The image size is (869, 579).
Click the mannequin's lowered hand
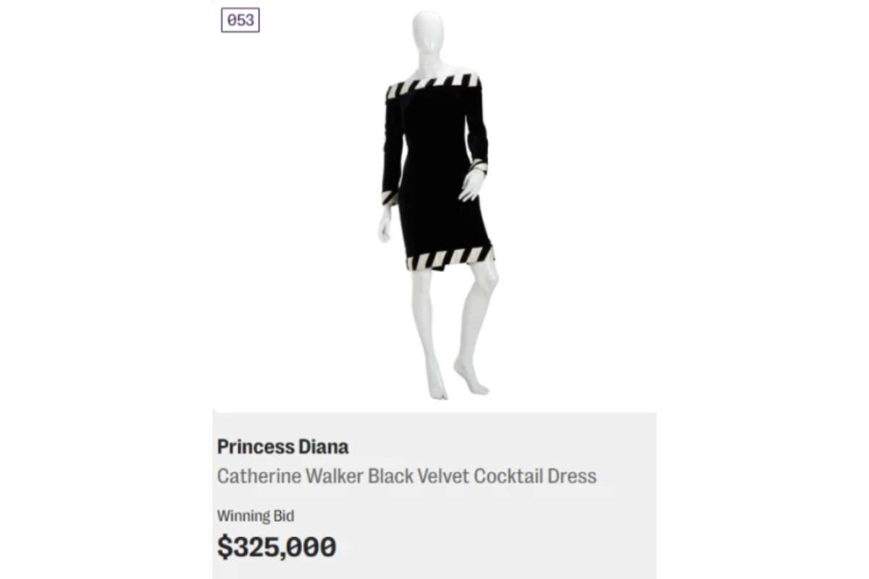(385, 224)
